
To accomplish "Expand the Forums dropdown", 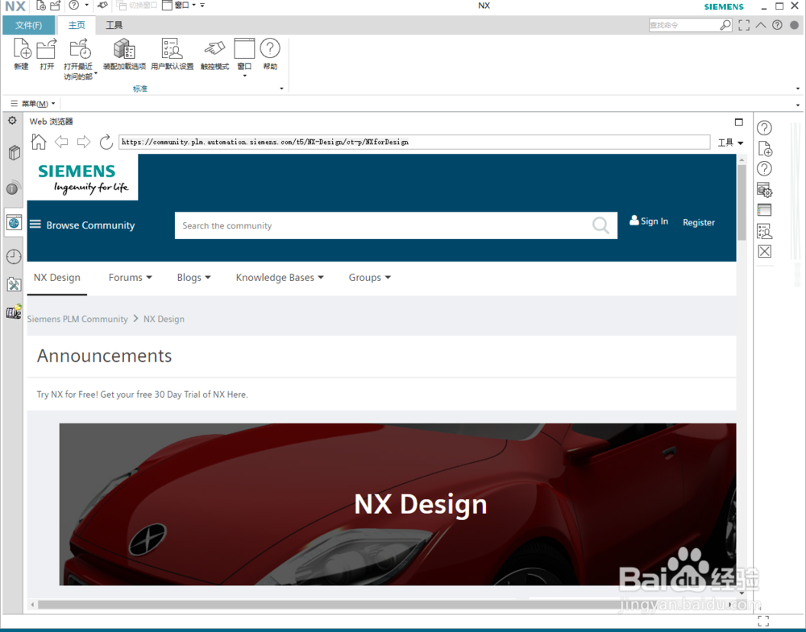I will point(130,278).
